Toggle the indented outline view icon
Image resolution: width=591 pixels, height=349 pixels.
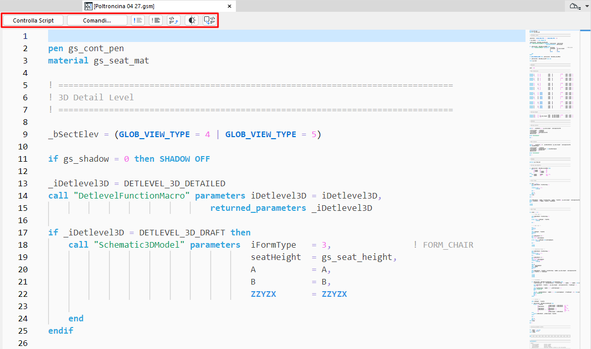tap(155, 20)
